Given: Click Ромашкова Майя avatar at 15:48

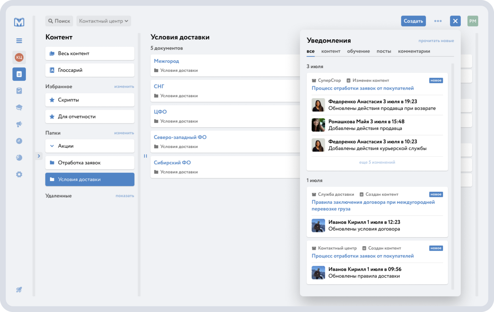Looking at the screenshot, I should [318, 125].
